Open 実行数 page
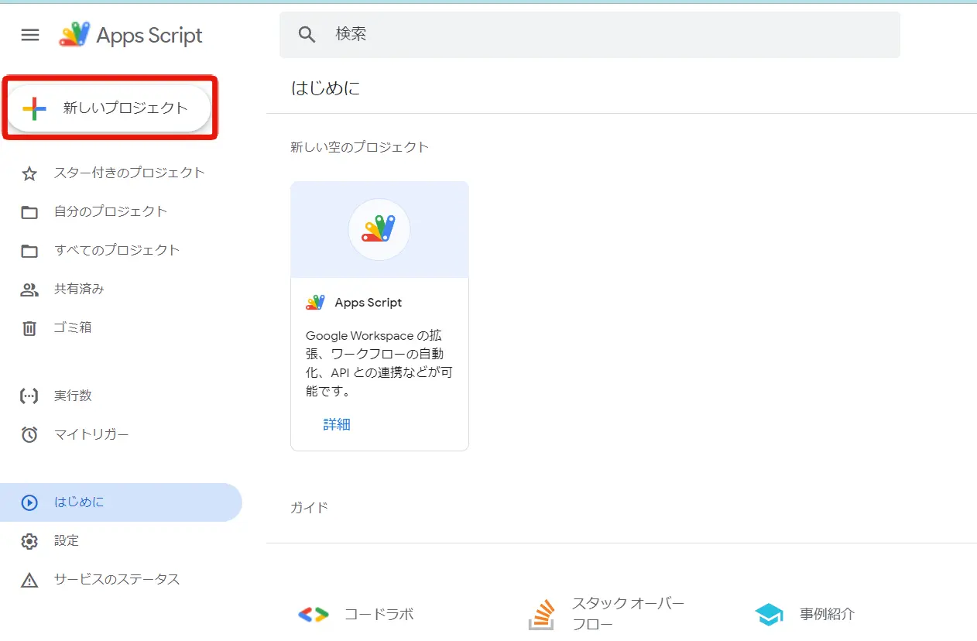The image size is (977, 641). click(x=73, y=396)
